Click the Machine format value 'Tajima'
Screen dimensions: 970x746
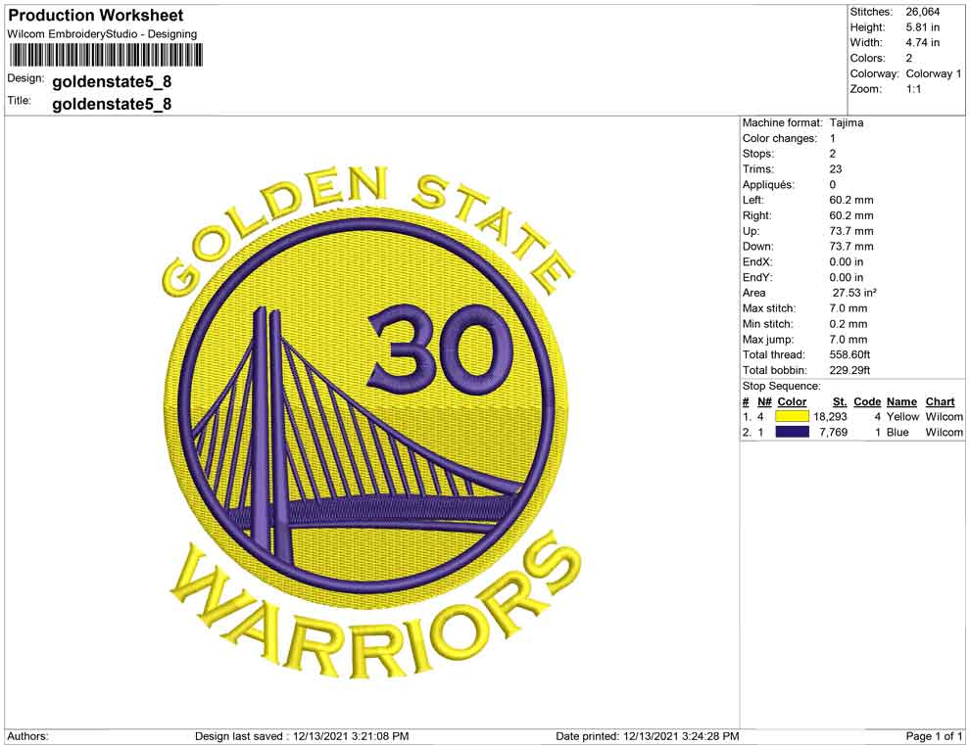pyautogui.click(x=847, y=122)
